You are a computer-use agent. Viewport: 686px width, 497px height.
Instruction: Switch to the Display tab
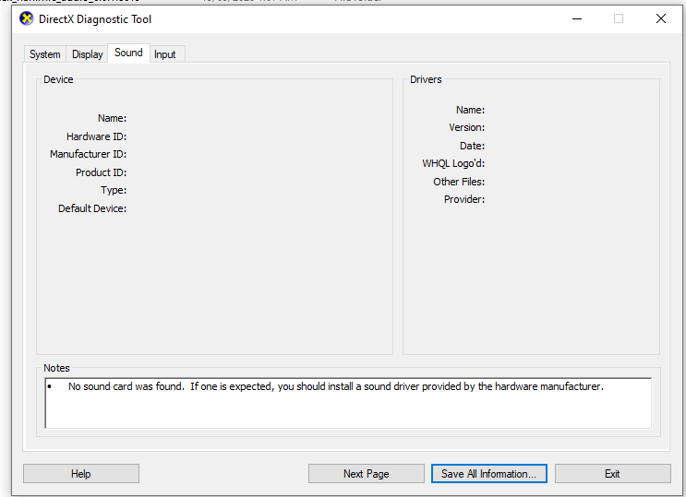(87, 54)
